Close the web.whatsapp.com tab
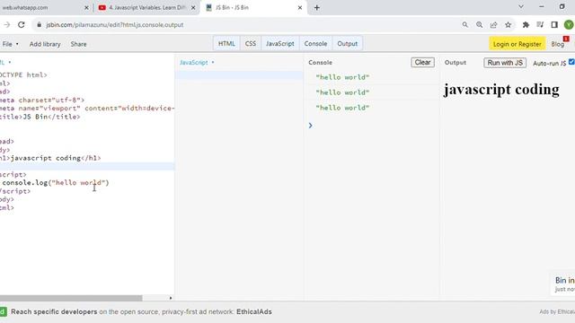Image resolution: width=575 pixels, height=323 pixels. (x=86, y=8)
